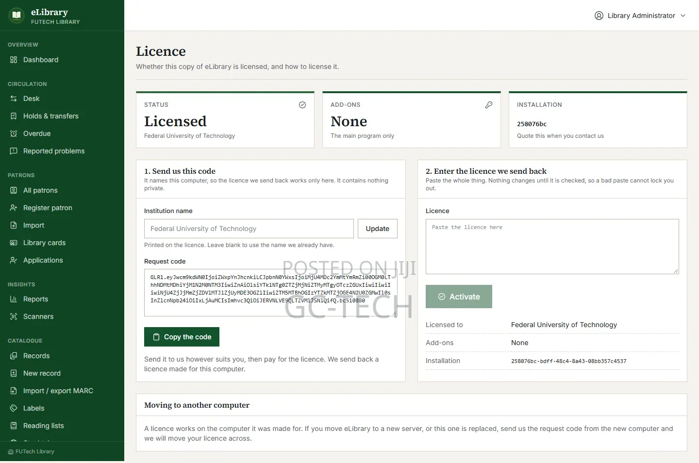Open Reading lists
The height and width of the screenshot is (463, 699).
tap(62, 426)
